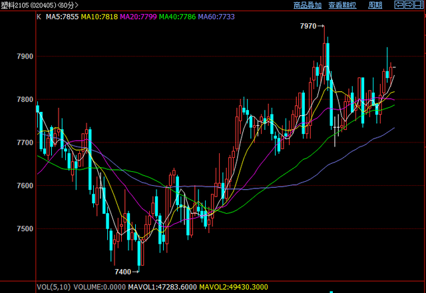Screen dimensions: 426x293
Task: Select the MA40:7786 indicator label
Action: pos(178,17)
